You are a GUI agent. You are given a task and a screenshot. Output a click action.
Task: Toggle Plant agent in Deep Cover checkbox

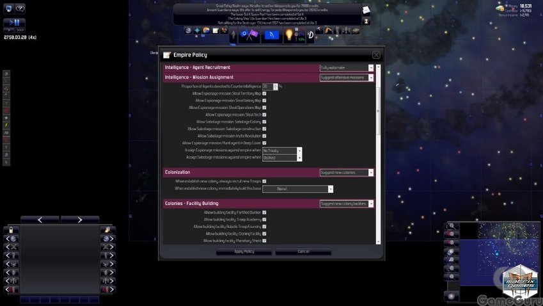(264, 143)
